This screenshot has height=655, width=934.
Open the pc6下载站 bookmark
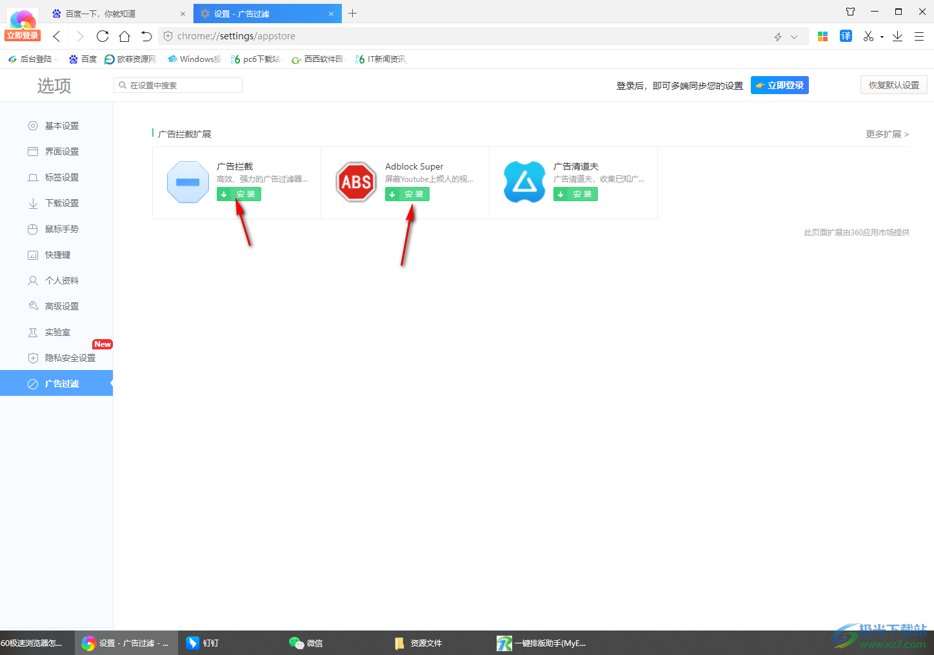255,59
